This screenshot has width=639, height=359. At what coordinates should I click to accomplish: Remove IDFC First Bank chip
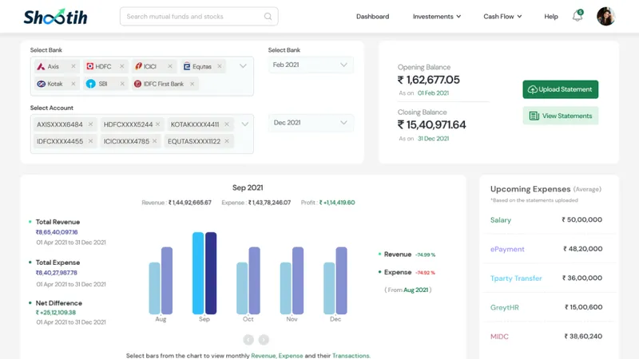192,84
